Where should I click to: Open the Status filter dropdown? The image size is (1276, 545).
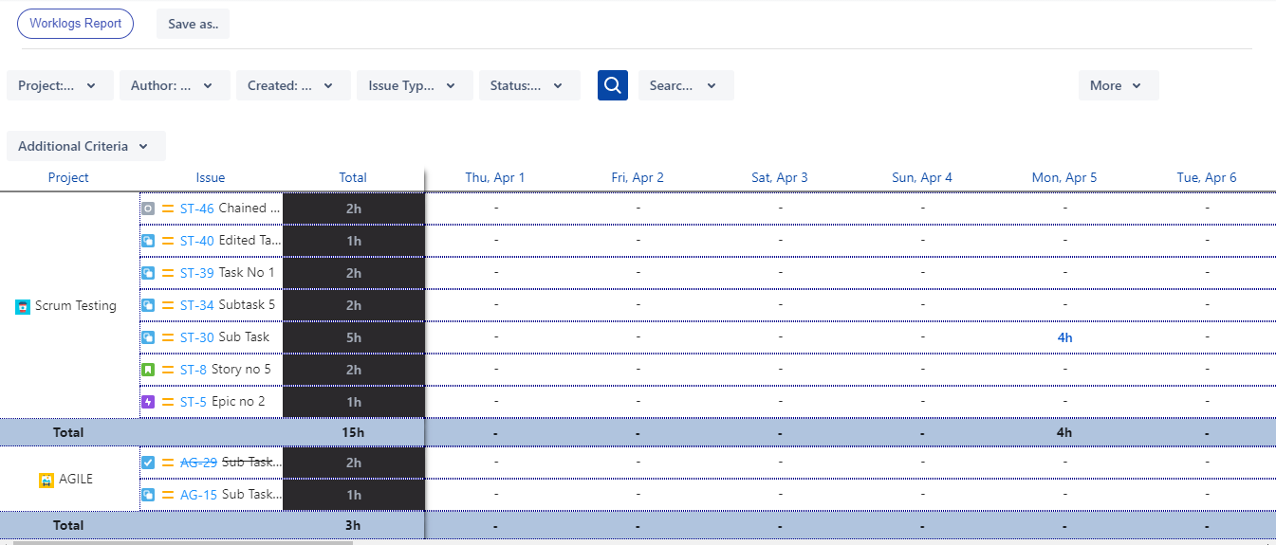(529, 85)
